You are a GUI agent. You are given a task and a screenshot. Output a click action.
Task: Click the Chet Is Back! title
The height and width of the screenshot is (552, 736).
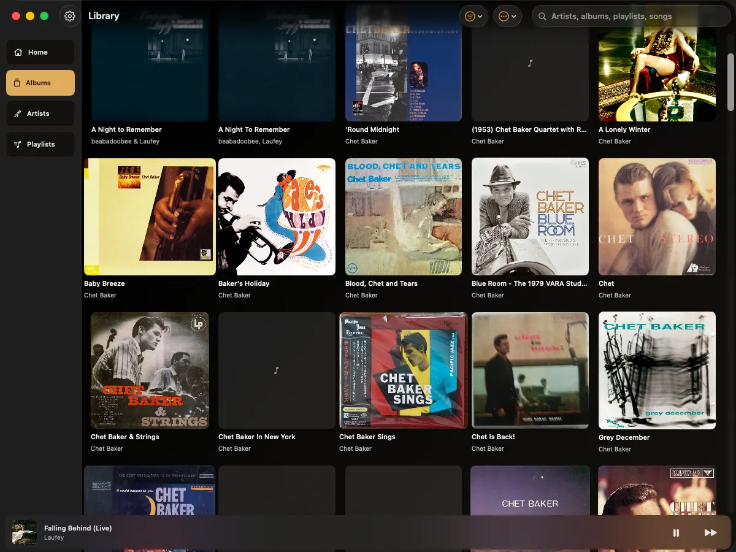click(x=493, y=437)
